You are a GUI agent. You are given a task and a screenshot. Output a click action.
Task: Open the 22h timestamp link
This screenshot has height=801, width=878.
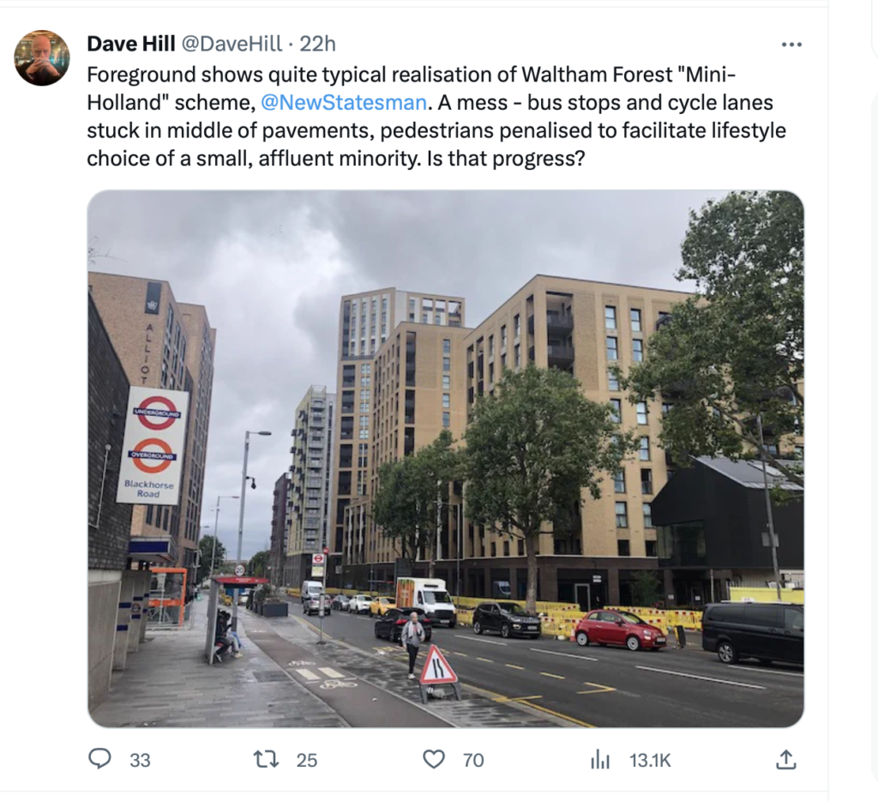317,44
